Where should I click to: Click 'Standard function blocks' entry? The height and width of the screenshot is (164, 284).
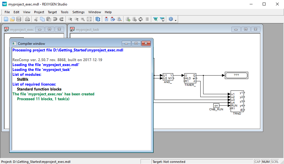click(x=39, y=89)
